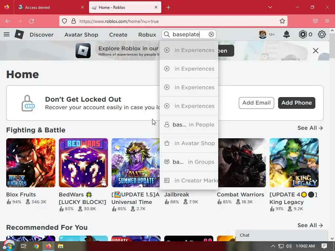Expand the list all tabs chevron
Screen dimensions: 335x251
pyautogui.click(x=270, y=7)
